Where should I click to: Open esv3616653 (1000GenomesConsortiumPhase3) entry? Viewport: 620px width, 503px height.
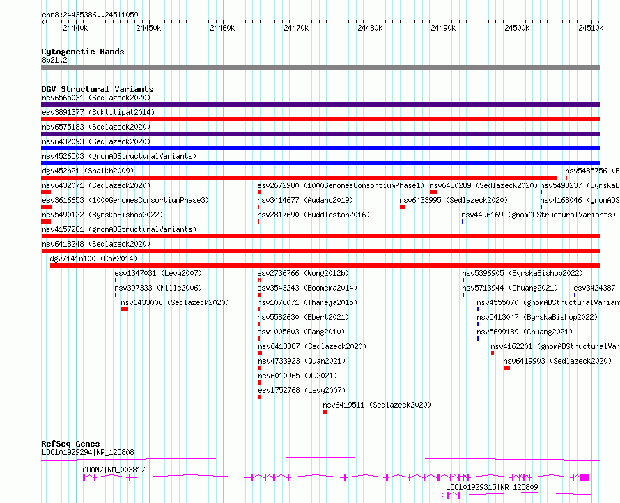(125, 200)
